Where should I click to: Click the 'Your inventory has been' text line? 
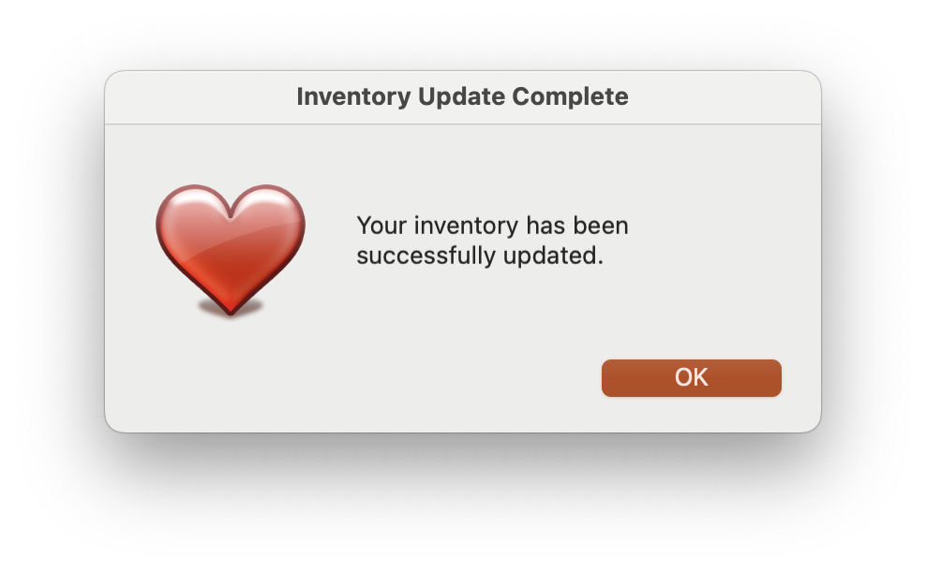point(492,226)
